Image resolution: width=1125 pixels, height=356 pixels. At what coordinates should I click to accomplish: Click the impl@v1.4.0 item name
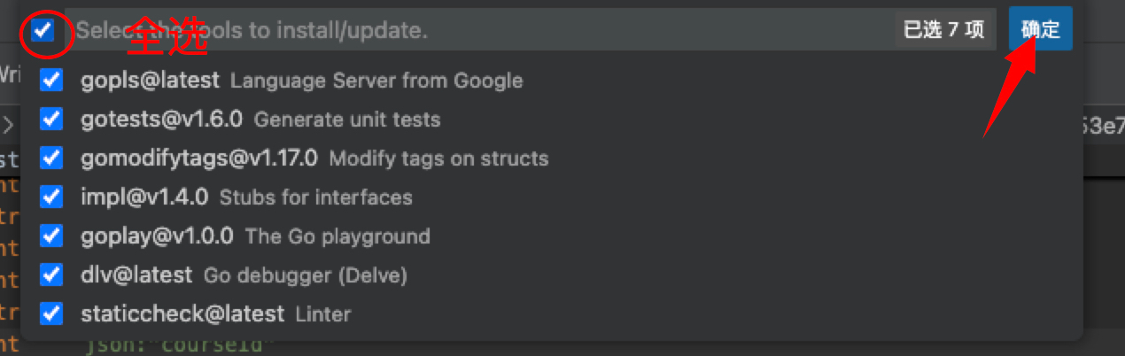144,197
